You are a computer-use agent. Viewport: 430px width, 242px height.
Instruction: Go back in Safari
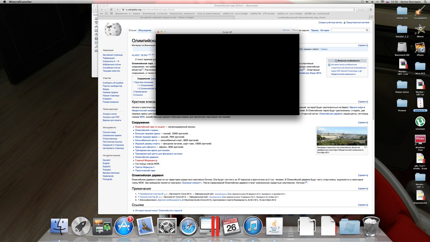tap(101, 10)
